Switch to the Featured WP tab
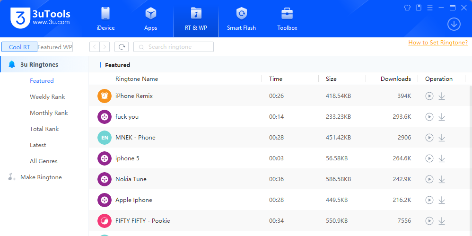The width and height of the screenshot is (472, 236). pos(55,47)
